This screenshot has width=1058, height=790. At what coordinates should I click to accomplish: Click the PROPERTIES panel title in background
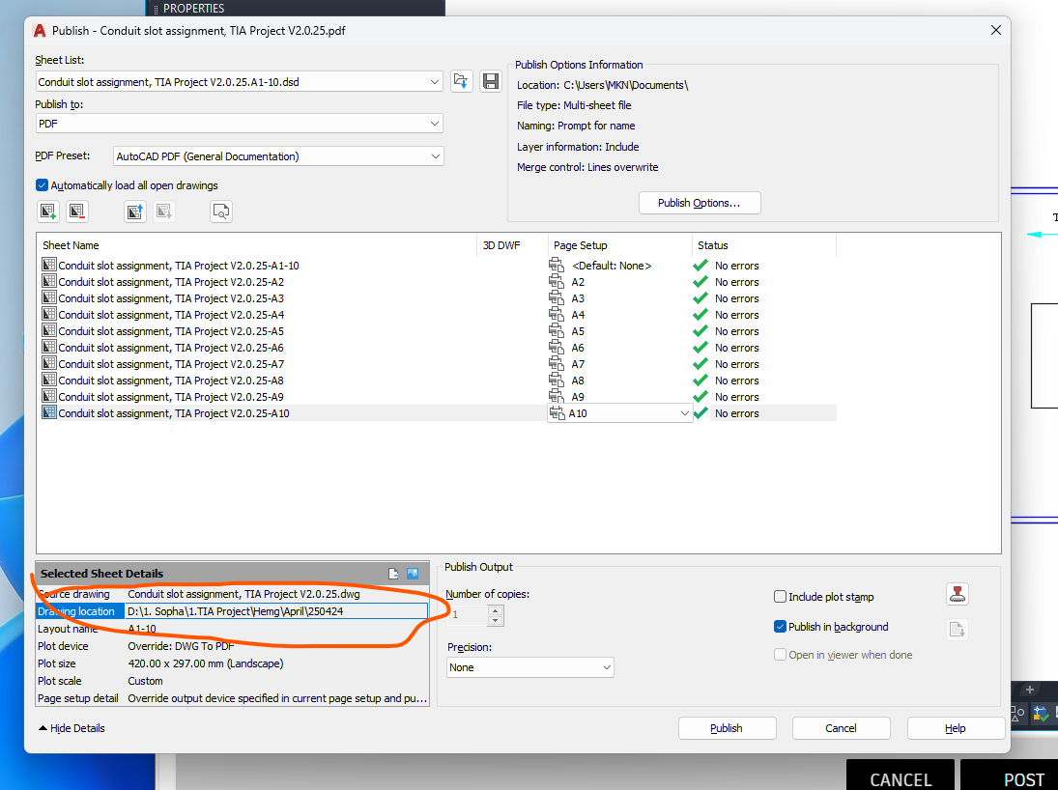193,8
